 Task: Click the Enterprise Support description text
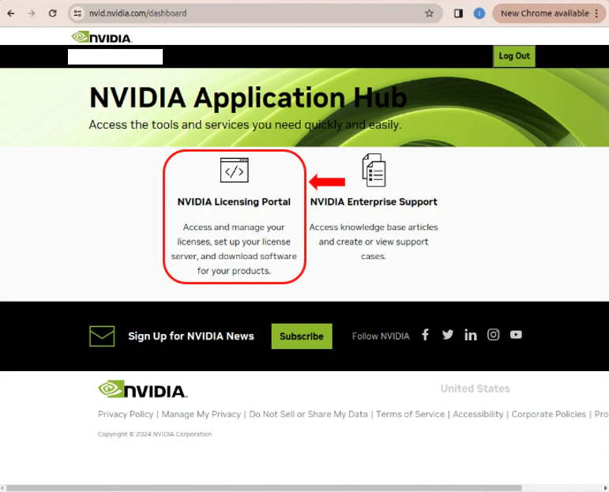click(x=374, y=242)
